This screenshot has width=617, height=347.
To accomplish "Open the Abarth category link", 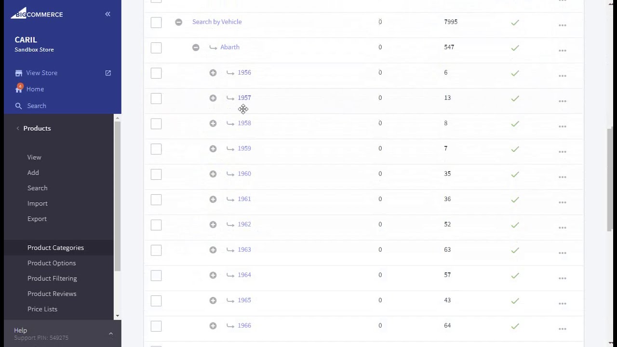I will (230, 47).
